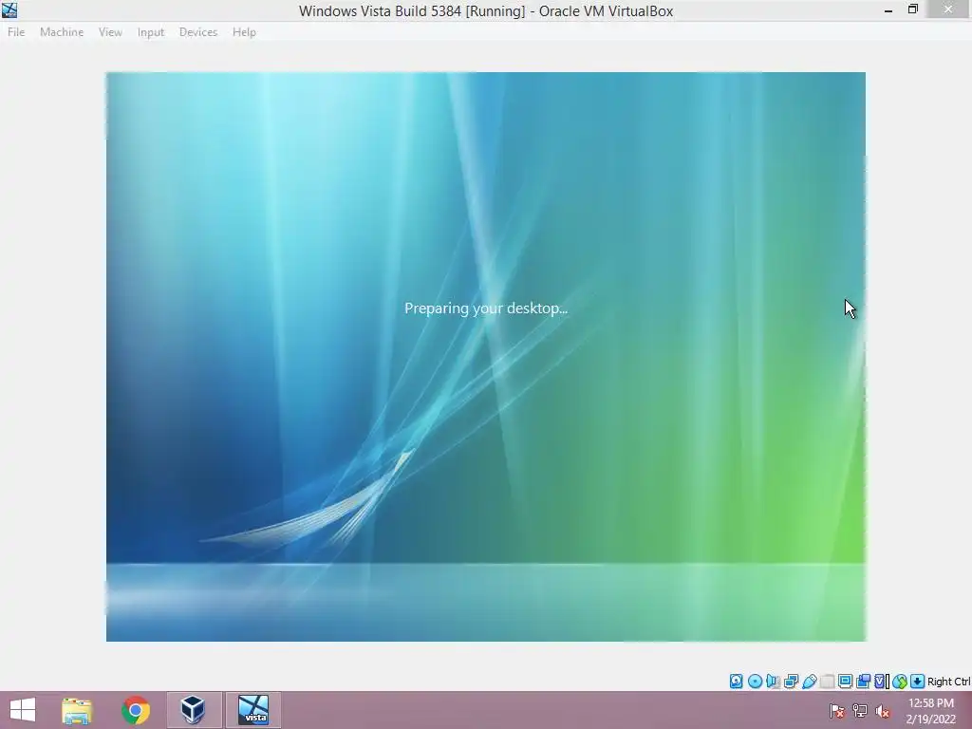Open the Devices menu
Image resolution: width=972 pixels, height=729 pixels.
coord(198,32)
